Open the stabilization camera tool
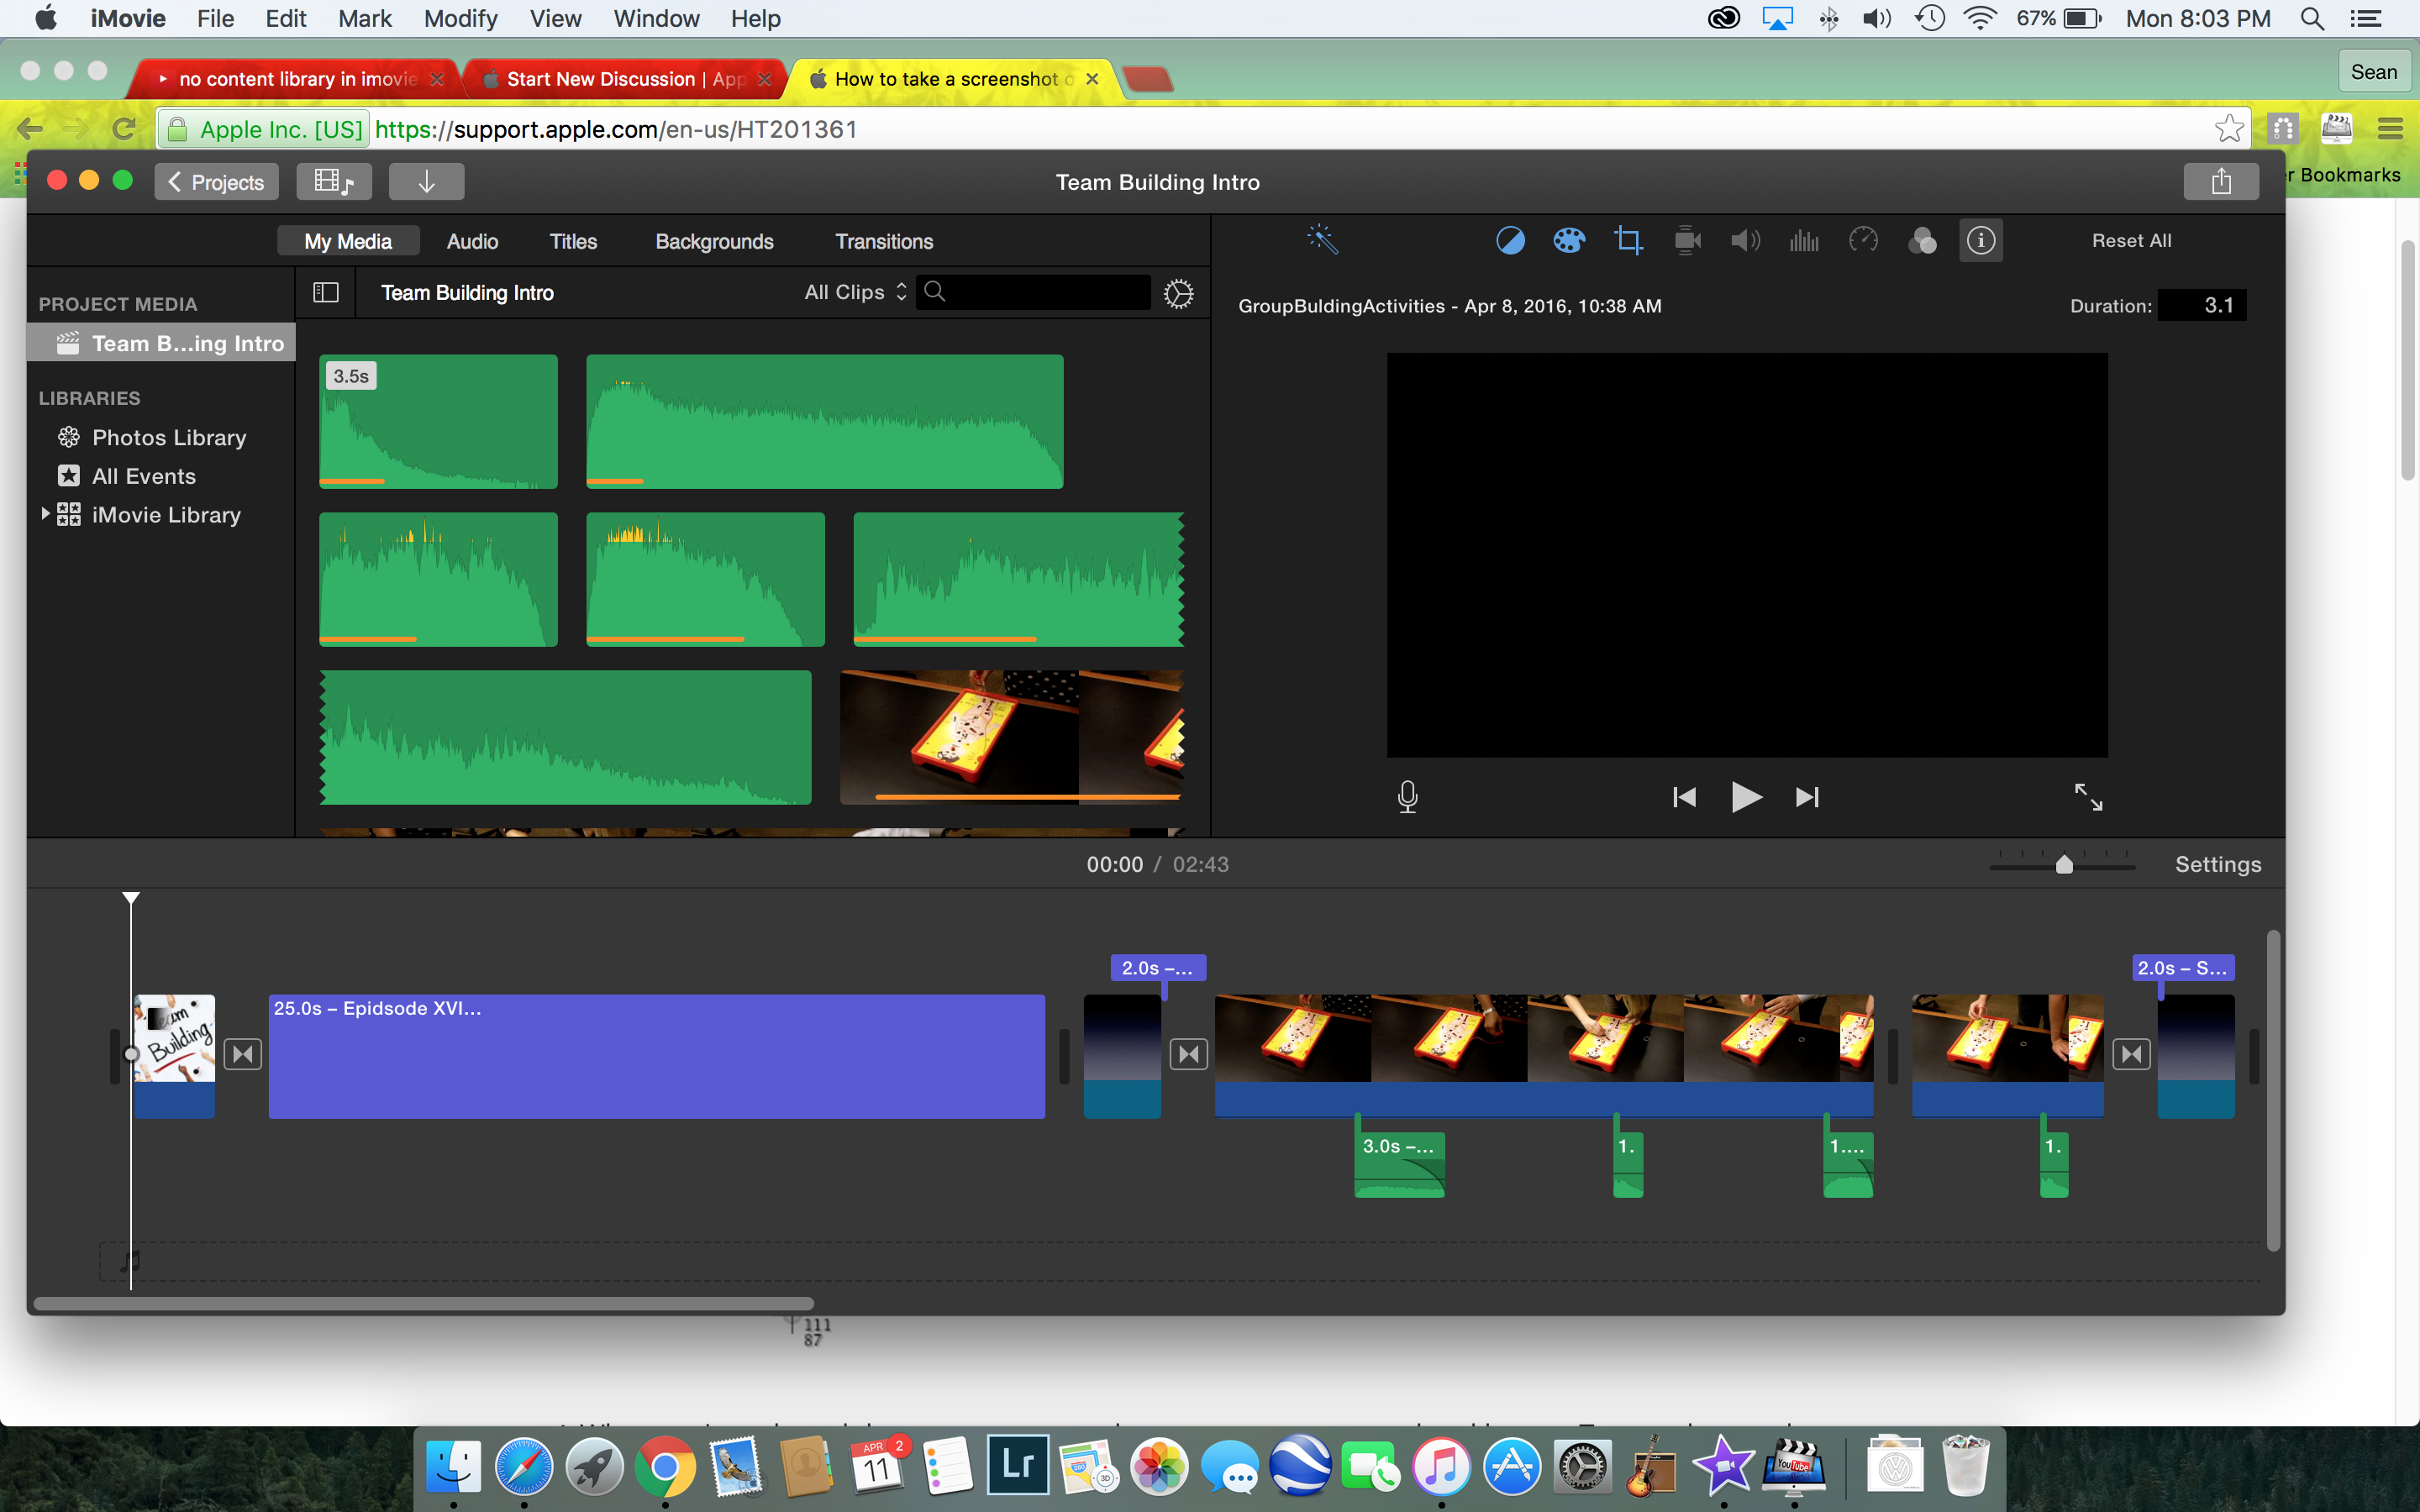The height and width of the screenshot is (1512, 2420). 1688,241
